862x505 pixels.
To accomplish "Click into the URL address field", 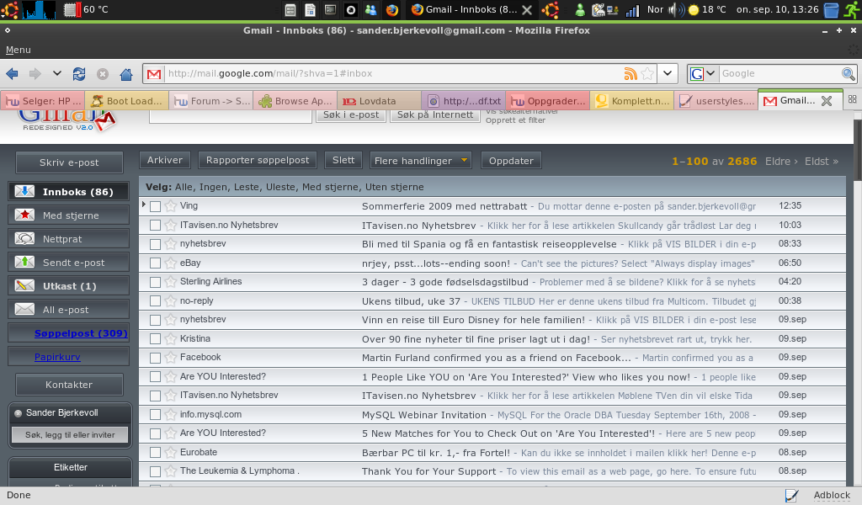I will 393,73.
